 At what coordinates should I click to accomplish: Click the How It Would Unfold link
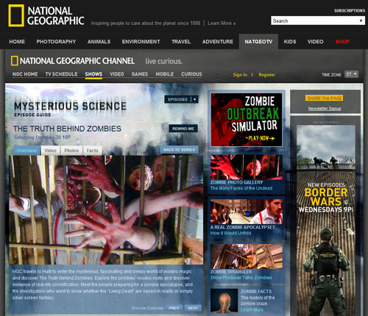[x=230, y=233]
